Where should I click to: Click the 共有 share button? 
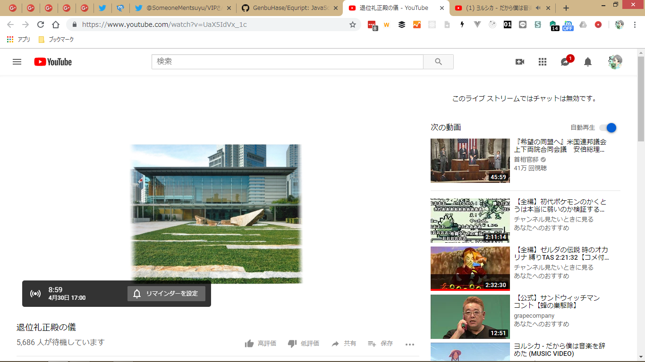[x=344, y=344]
